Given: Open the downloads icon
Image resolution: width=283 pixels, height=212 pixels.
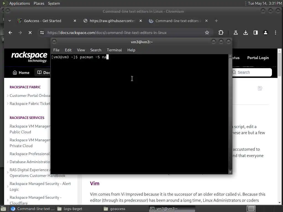Looking at the screenshot, I should [245, 33].
